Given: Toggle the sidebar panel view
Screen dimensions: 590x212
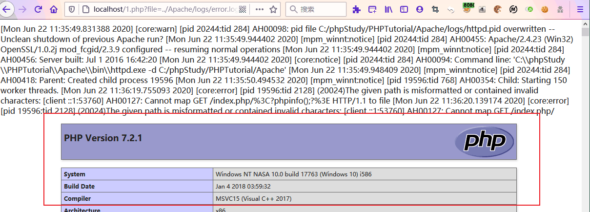Looking at the screenshot, I should point(404,9).
